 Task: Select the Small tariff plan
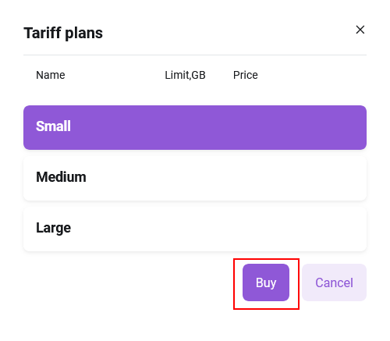(x=195, y=127)
